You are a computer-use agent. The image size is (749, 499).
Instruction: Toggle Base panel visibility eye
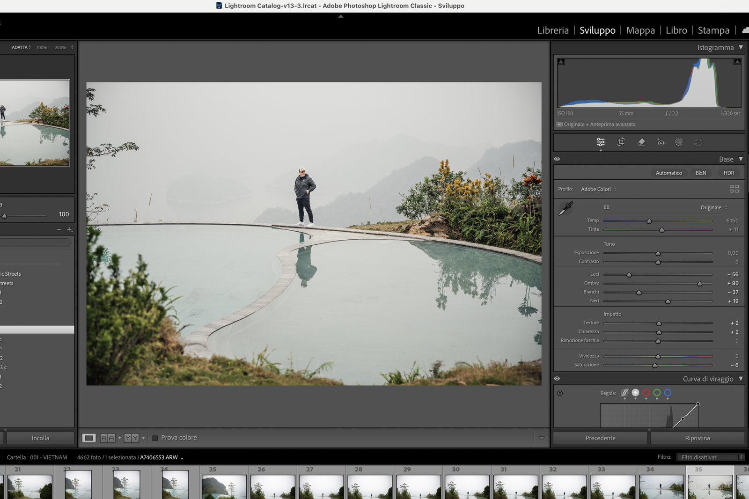pyautogui.click(x=557, y=159)
